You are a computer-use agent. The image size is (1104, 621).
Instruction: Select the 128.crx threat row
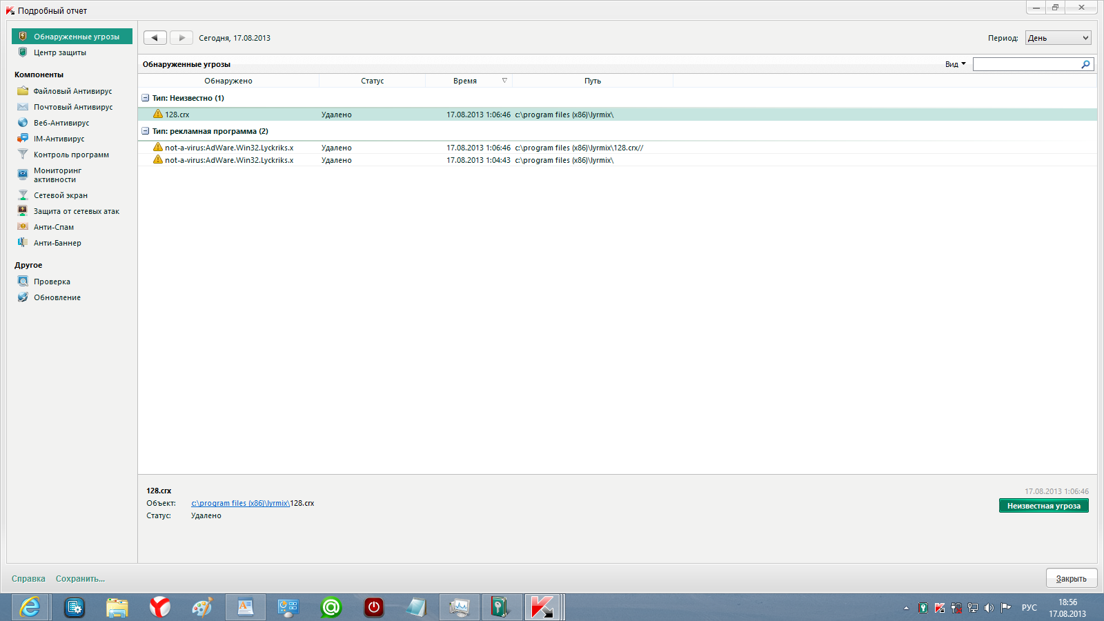(618, 115)
